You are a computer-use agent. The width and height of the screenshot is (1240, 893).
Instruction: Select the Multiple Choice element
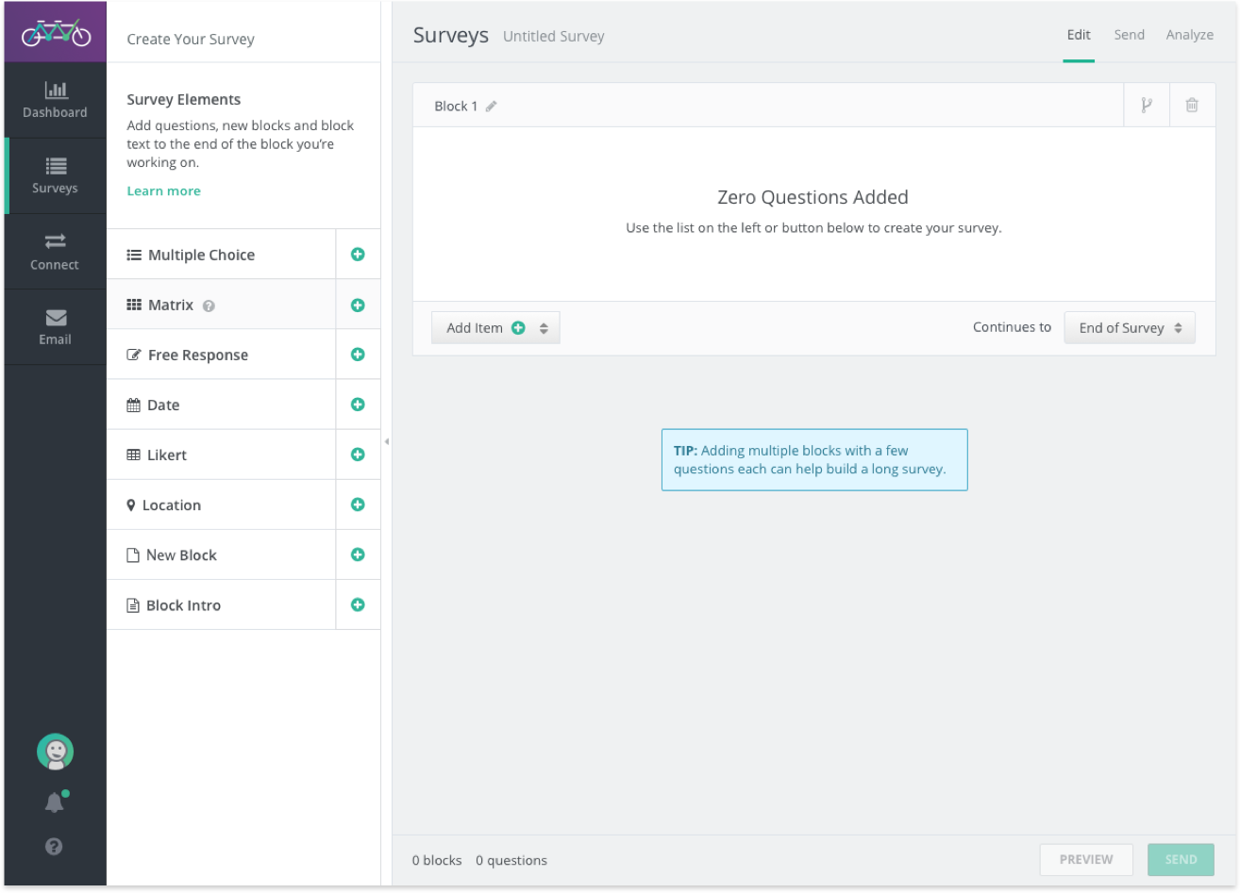tap(222, 255)
